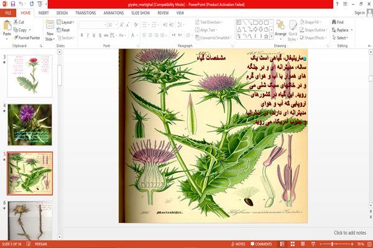Image resolution: width=373 pixels, height=248 pixels.
Task: Toggle strikethrough formatting
Action: point(106,35)
